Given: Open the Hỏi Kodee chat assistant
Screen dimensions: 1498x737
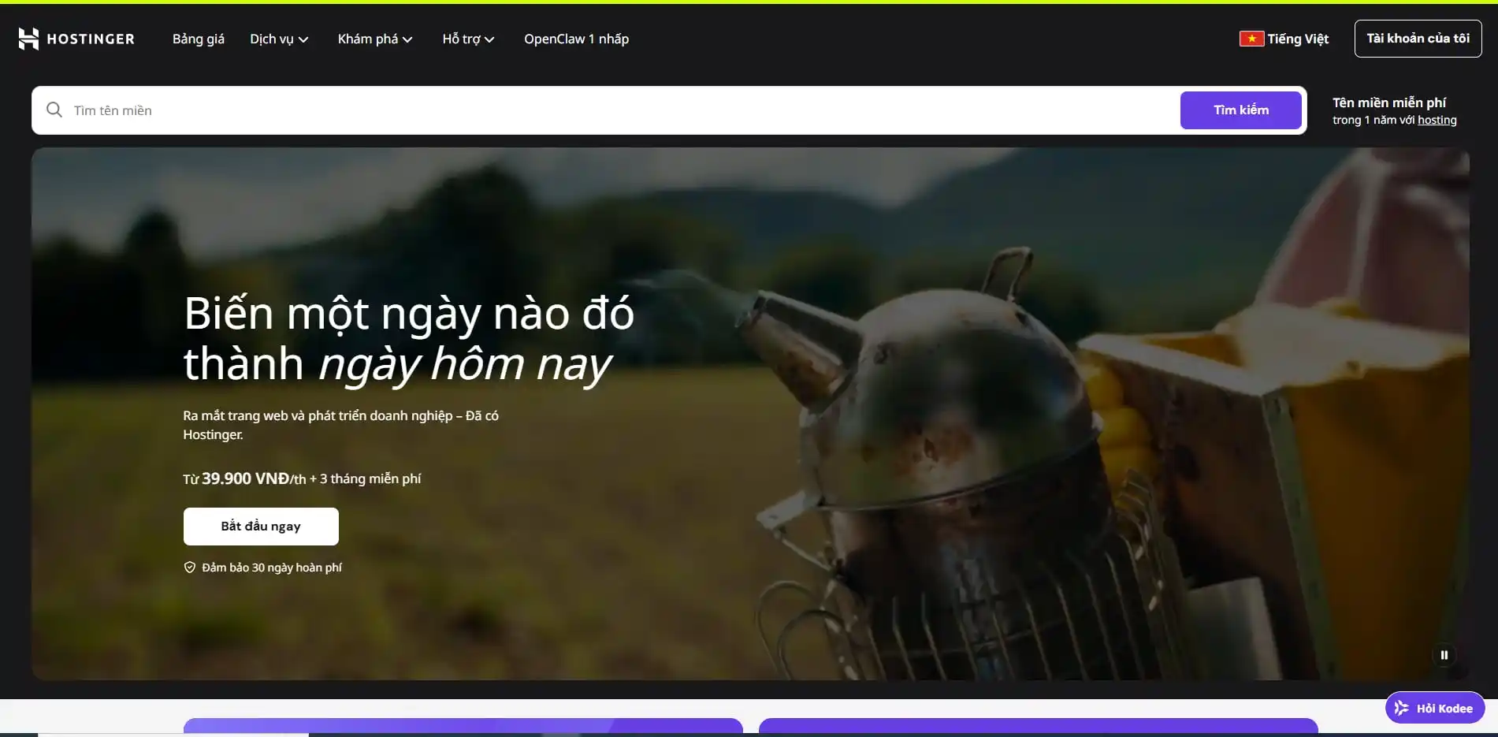Looking at the screenshot, I should tap(1434, 708).
